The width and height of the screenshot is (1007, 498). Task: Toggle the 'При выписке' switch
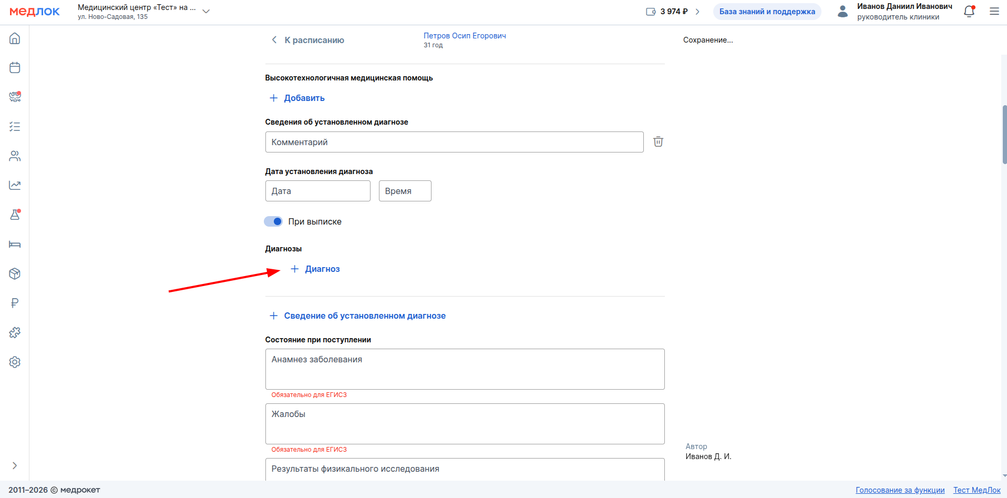273,221
